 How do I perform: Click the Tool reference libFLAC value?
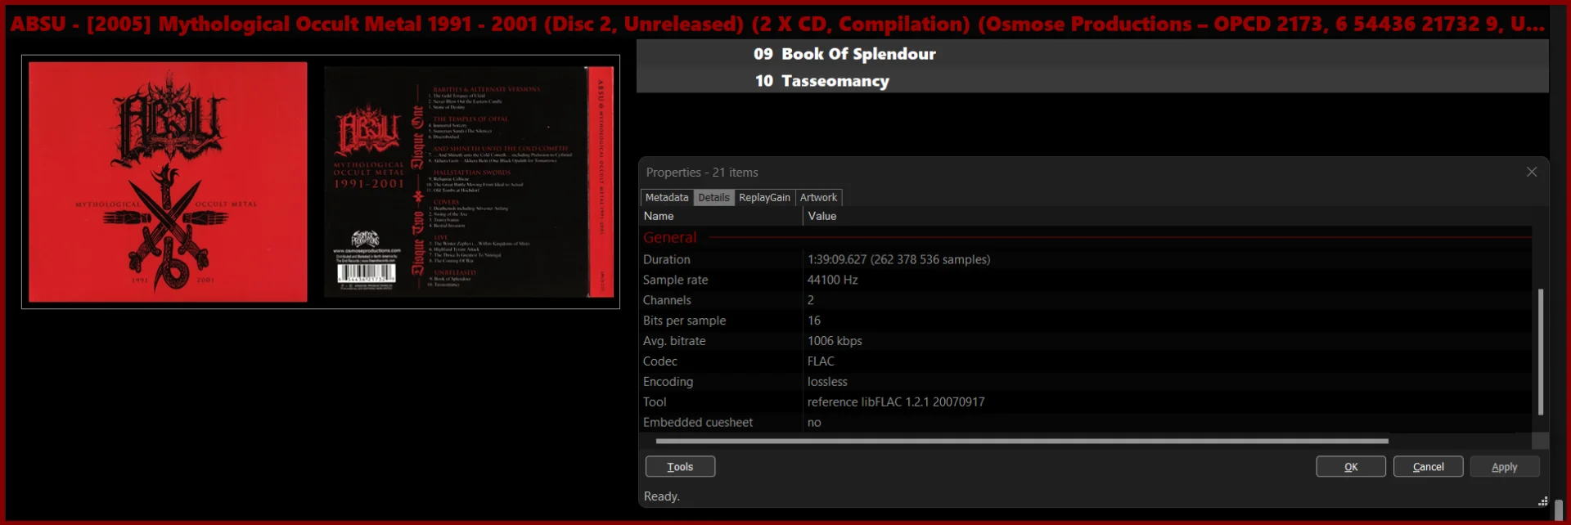896,402
